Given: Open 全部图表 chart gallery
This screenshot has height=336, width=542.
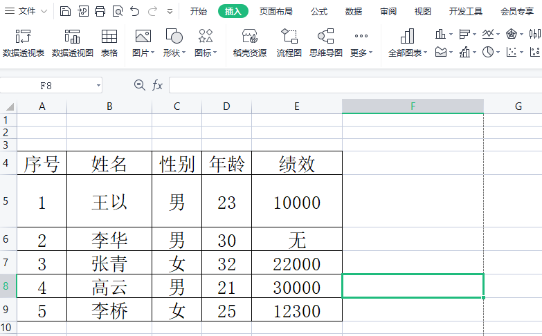Looking at the screenshot, I should (408, 43).
